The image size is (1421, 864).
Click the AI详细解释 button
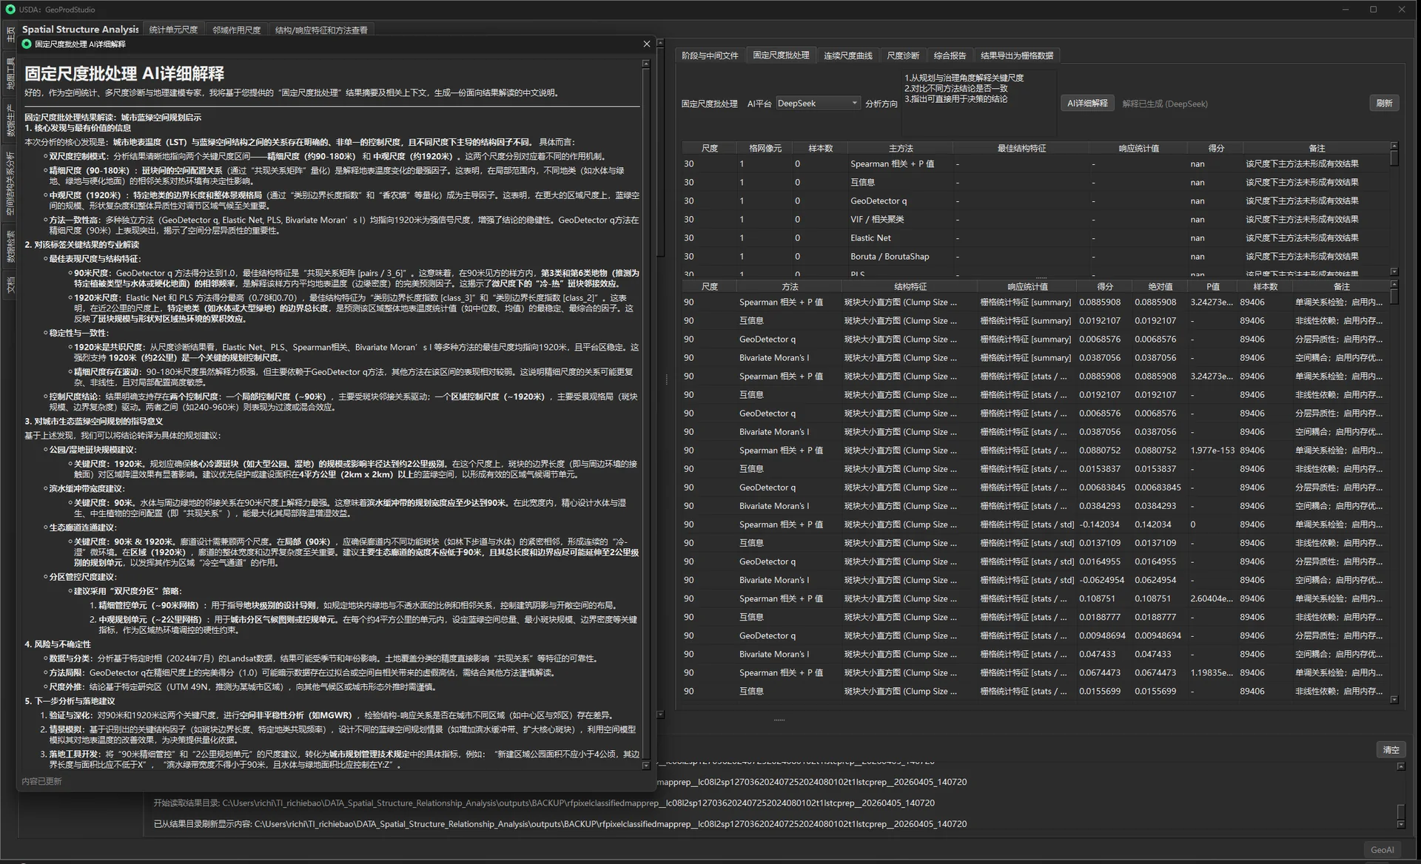coord(1087,104)
